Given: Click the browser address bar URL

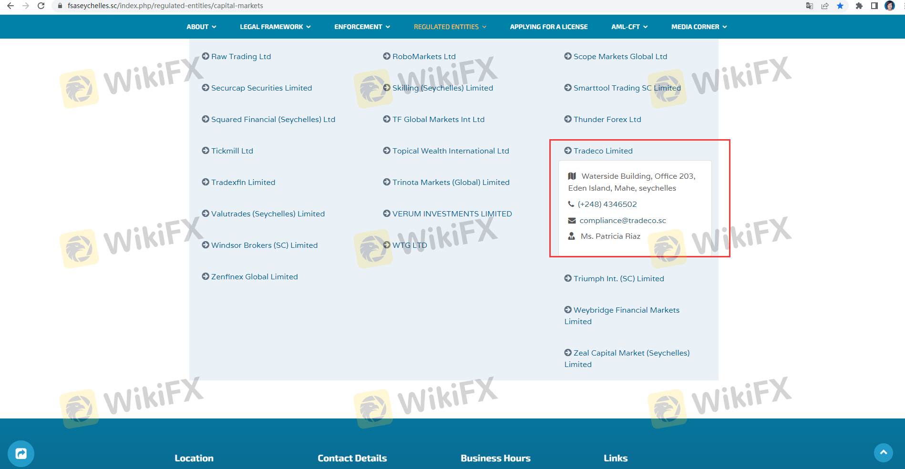Looking at the screenshot, I should tap(165, 6).
